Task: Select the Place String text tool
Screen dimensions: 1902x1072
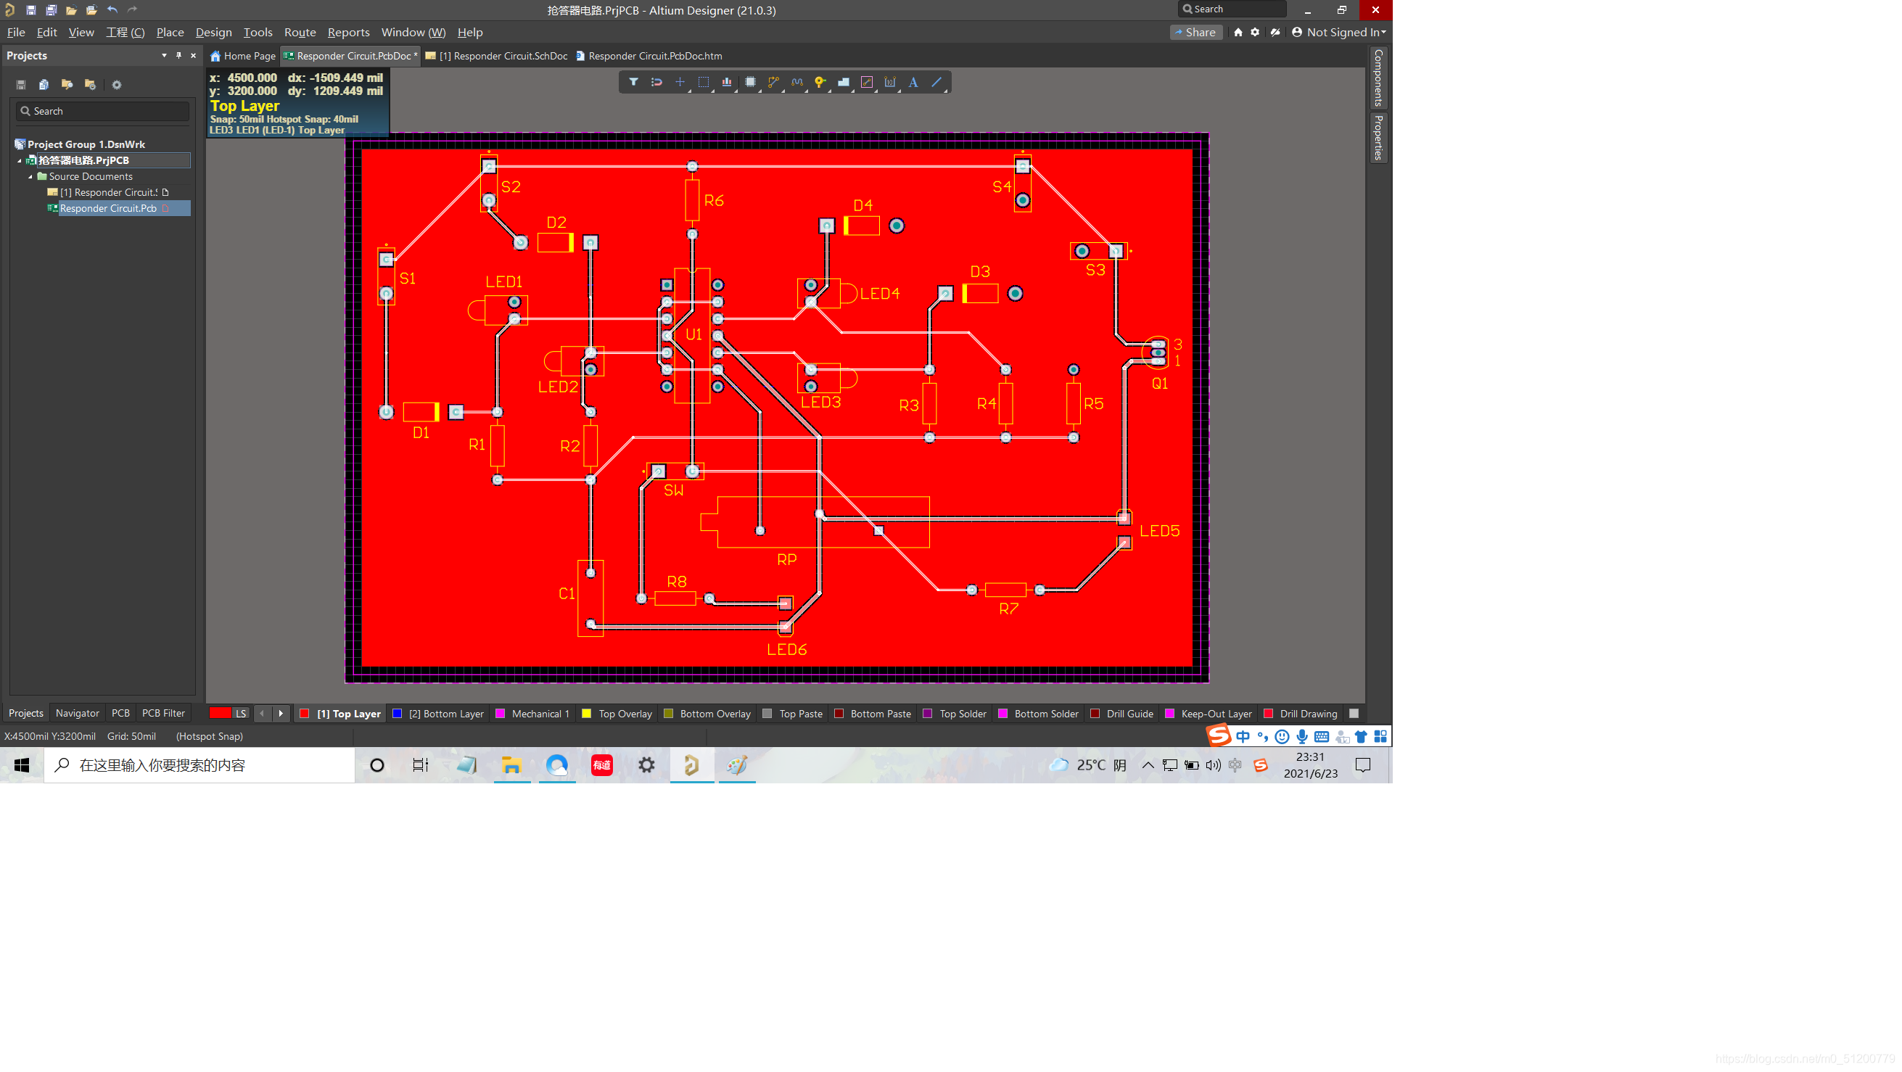Action: (913, 82)
